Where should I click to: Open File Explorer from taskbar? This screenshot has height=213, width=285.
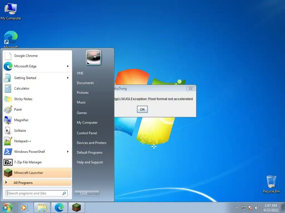(x=42, y=207)
